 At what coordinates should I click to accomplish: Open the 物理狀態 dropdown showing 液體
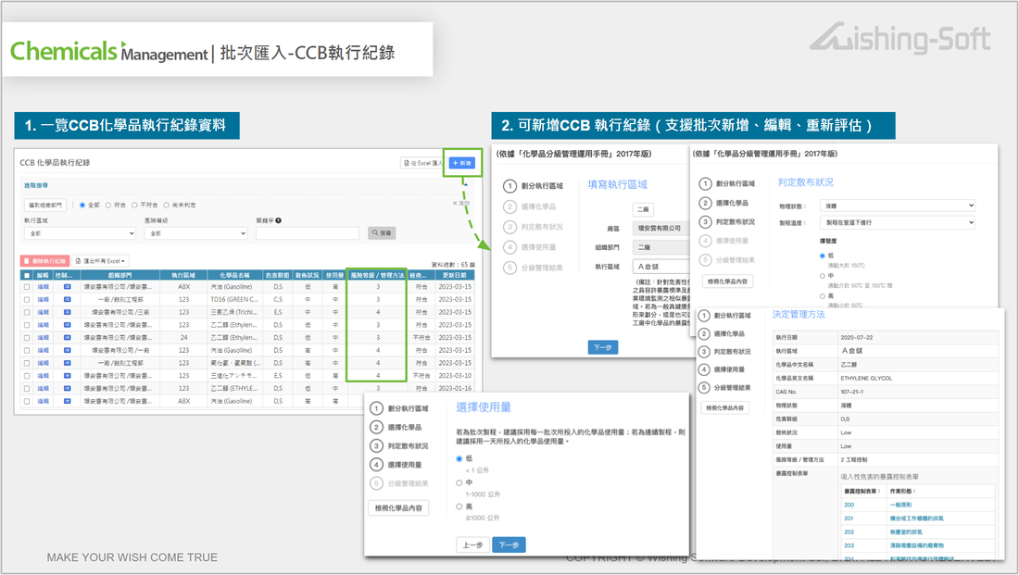click(x=898, y=206)
